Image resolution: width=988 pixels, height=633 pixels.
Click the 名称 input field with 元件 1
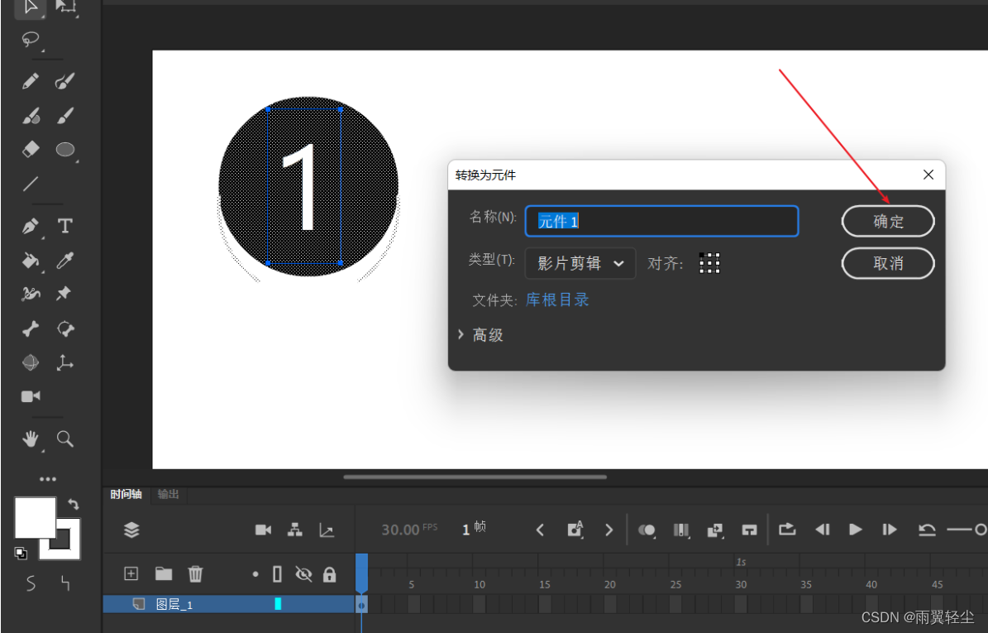[661, 221]
